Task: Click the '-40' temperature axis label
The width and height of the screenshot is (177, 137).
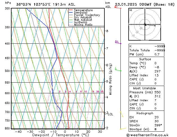Action: [18, 132]
